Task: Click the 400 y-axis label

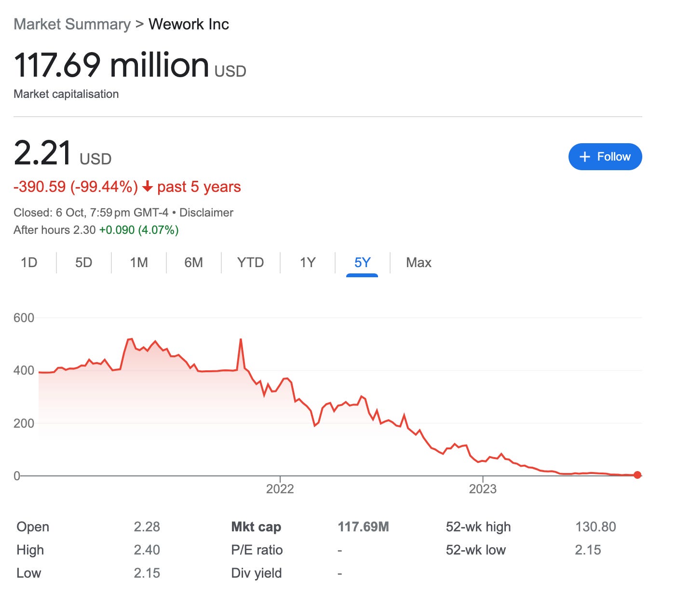Action: coord(24,370)
